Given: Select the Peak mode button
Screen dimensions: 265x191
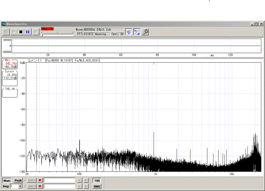Looking at the screenshot, I should 18,180.
